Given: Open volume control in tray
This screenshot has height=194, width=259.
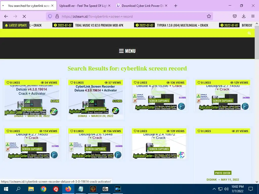Looking at the screenshot, I should coord(226,189).
